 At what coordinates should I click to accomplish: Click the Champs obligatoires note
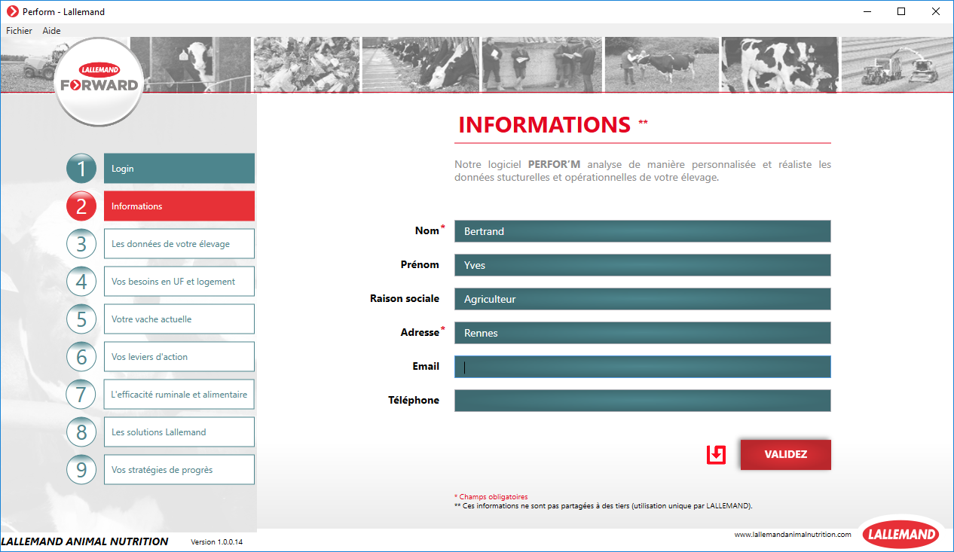(491, 497)
